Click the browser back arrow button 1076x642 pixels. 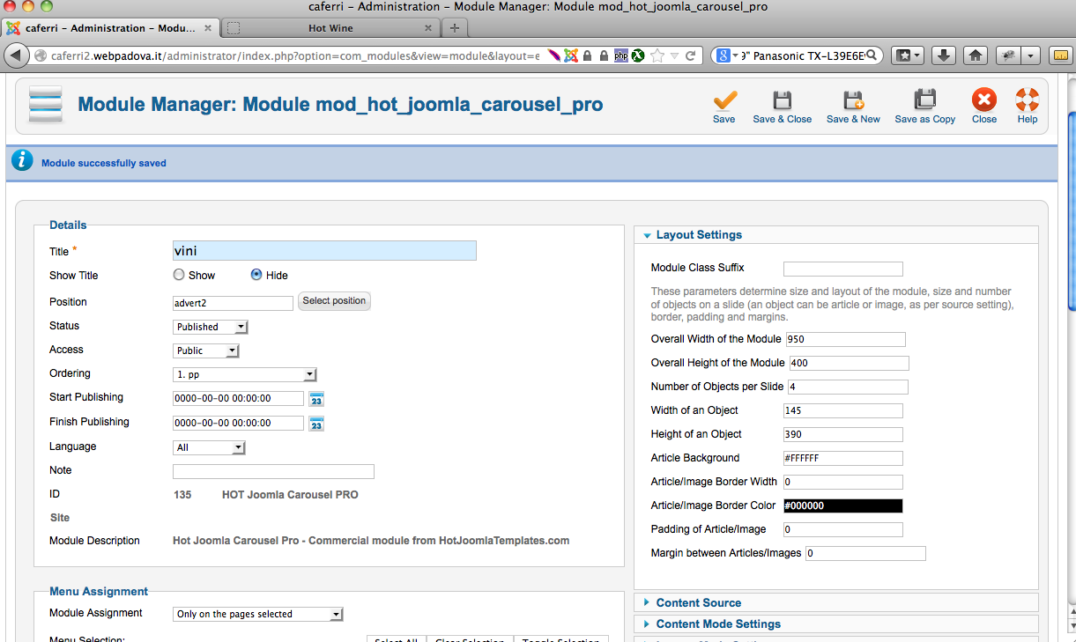[x=16, y=55]
